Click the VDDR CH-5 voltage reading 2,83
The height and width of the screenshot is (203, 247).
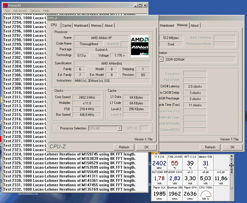point(174,179)
